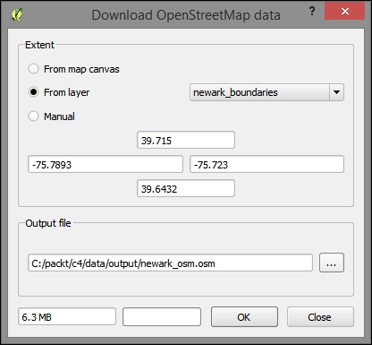Click the north latitude field 39.715
This screenshot has height=345, width=372.
coord(186,140)
